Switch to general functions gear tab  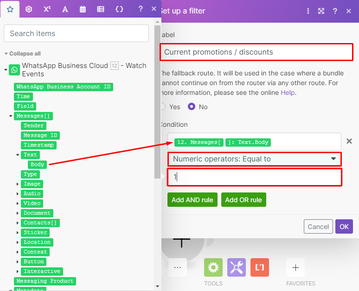(x=29, y=9)
